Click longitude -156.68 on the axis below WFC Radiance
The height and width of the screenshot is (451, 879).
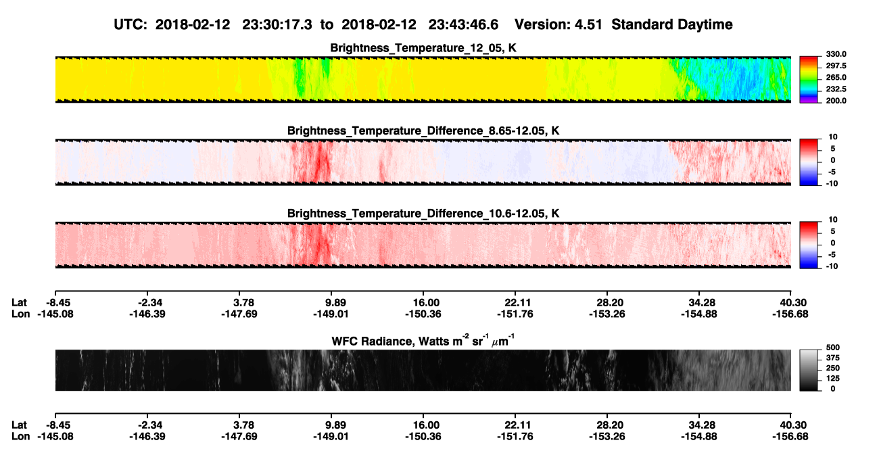791,436
